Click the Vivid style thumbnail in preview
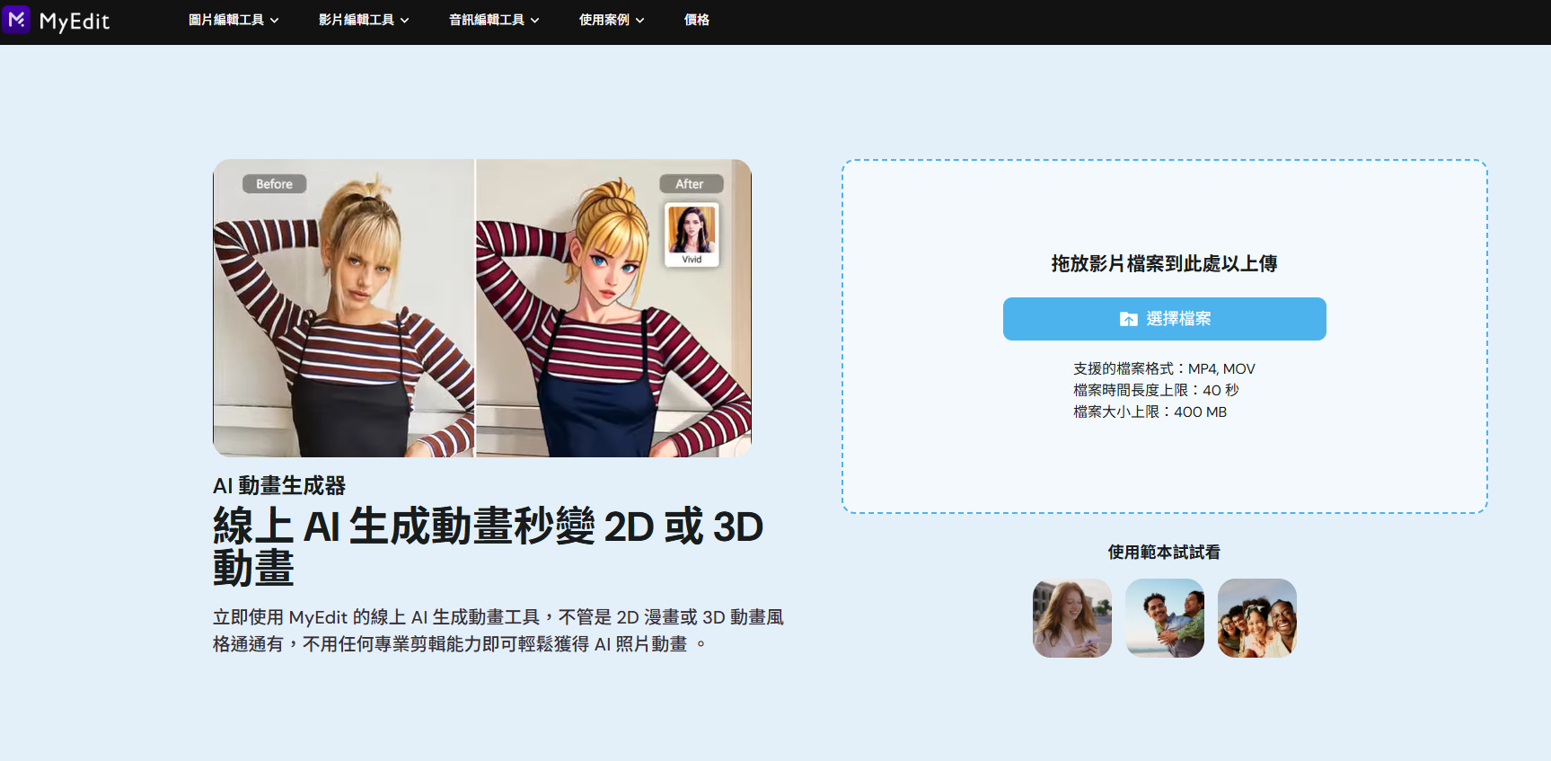Image resolution: width=1551 pixels, height=761 pixels. (x=692, y=234)
